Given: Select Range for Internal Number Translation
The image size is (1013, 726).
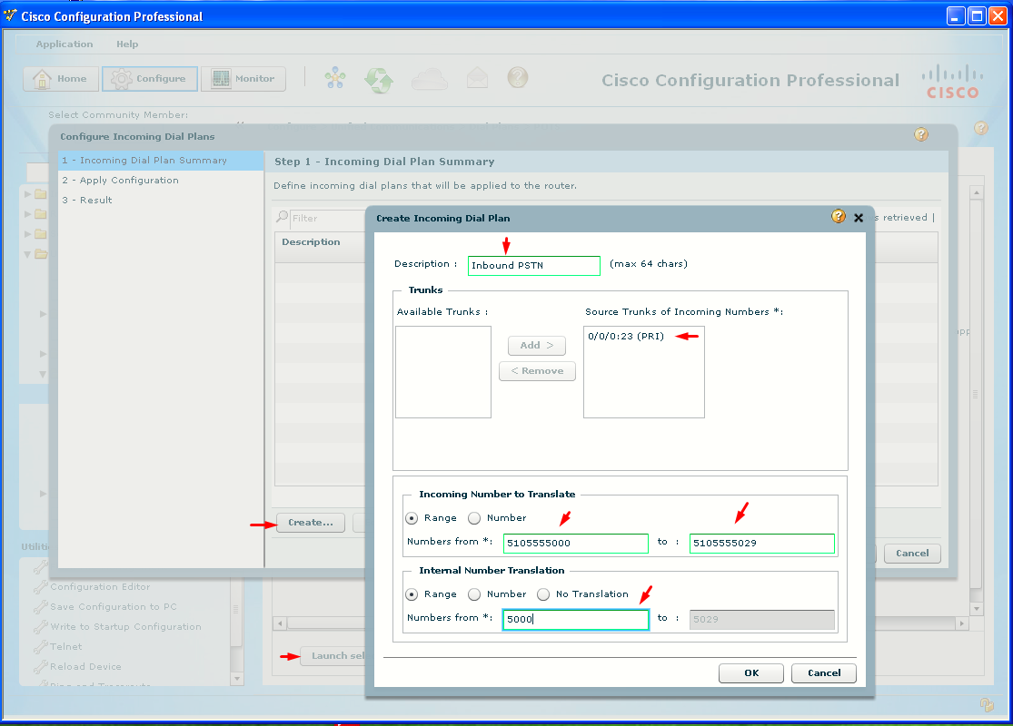Looking at the screenshot, I should [412, 594].
